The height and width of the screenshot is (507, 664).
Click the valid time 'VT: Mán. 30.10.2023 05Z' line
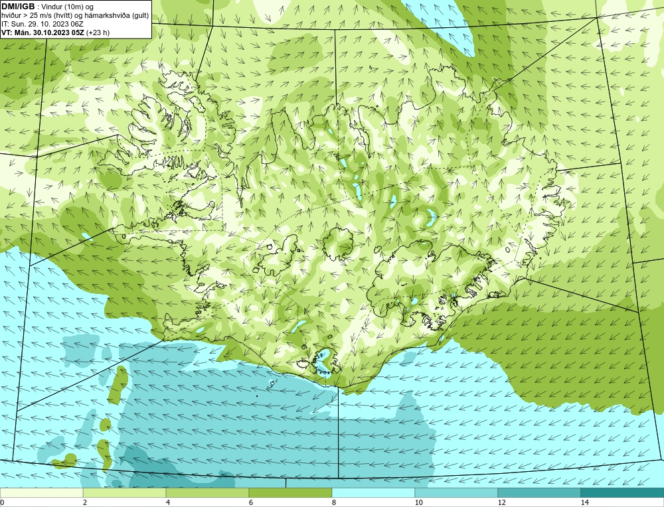coord(56,33)
